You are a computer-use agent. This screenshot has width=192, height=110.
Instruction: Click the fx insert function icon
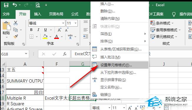pos(65,54)
